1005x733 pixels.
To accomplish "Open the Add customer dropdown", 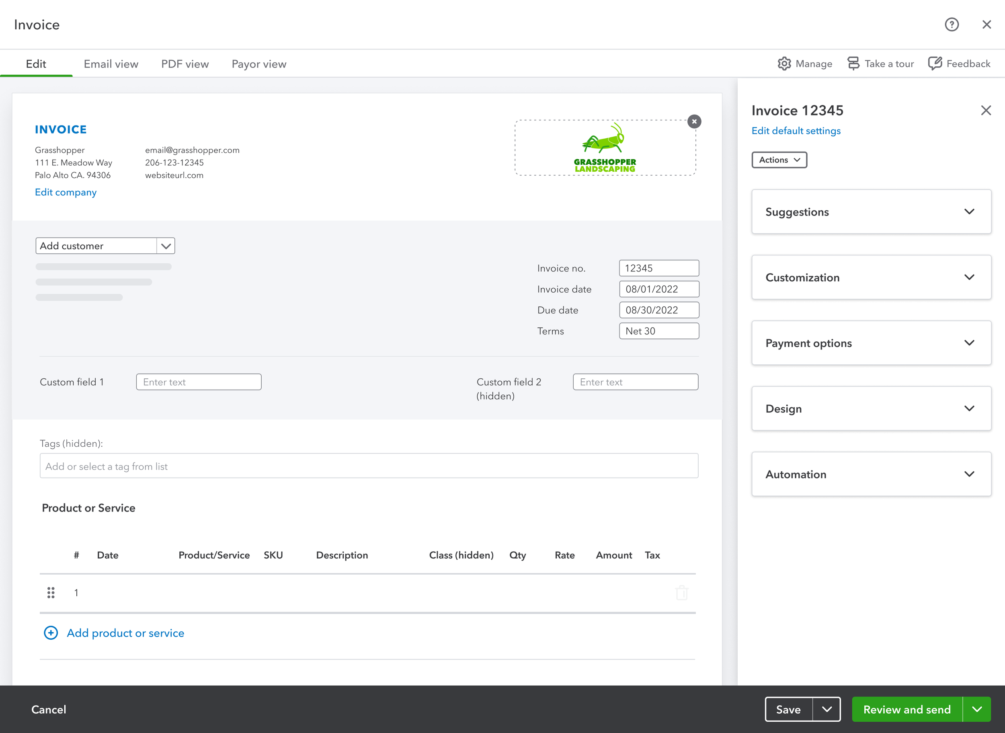I will pyautogui.click(x=166, y=246).
